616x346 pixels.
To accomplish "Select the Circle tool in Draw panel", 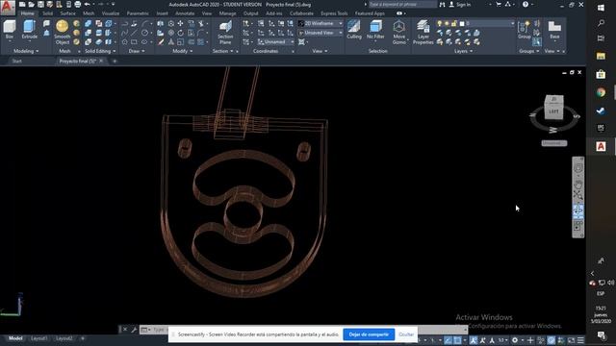I will (x=144, y=33).
